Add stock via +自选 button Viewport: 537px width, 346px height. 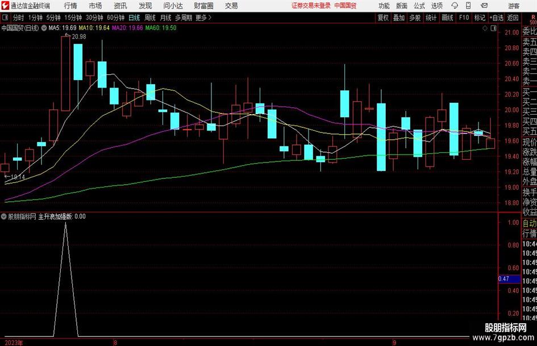tap(497, 18)
